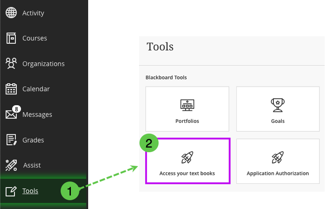327x209 pixels.
Task: Open Application Authorization label
Action: (278, 174)
